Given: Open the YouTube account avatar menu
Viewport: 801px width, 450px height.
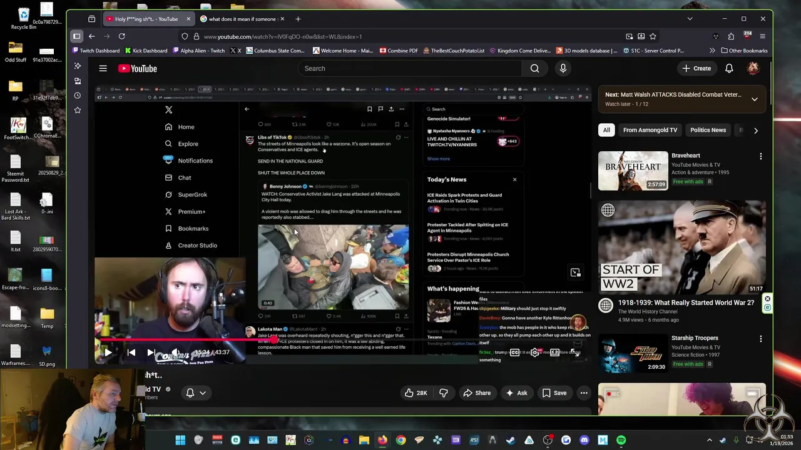Looking at the screenshot, I should point(753,68).
